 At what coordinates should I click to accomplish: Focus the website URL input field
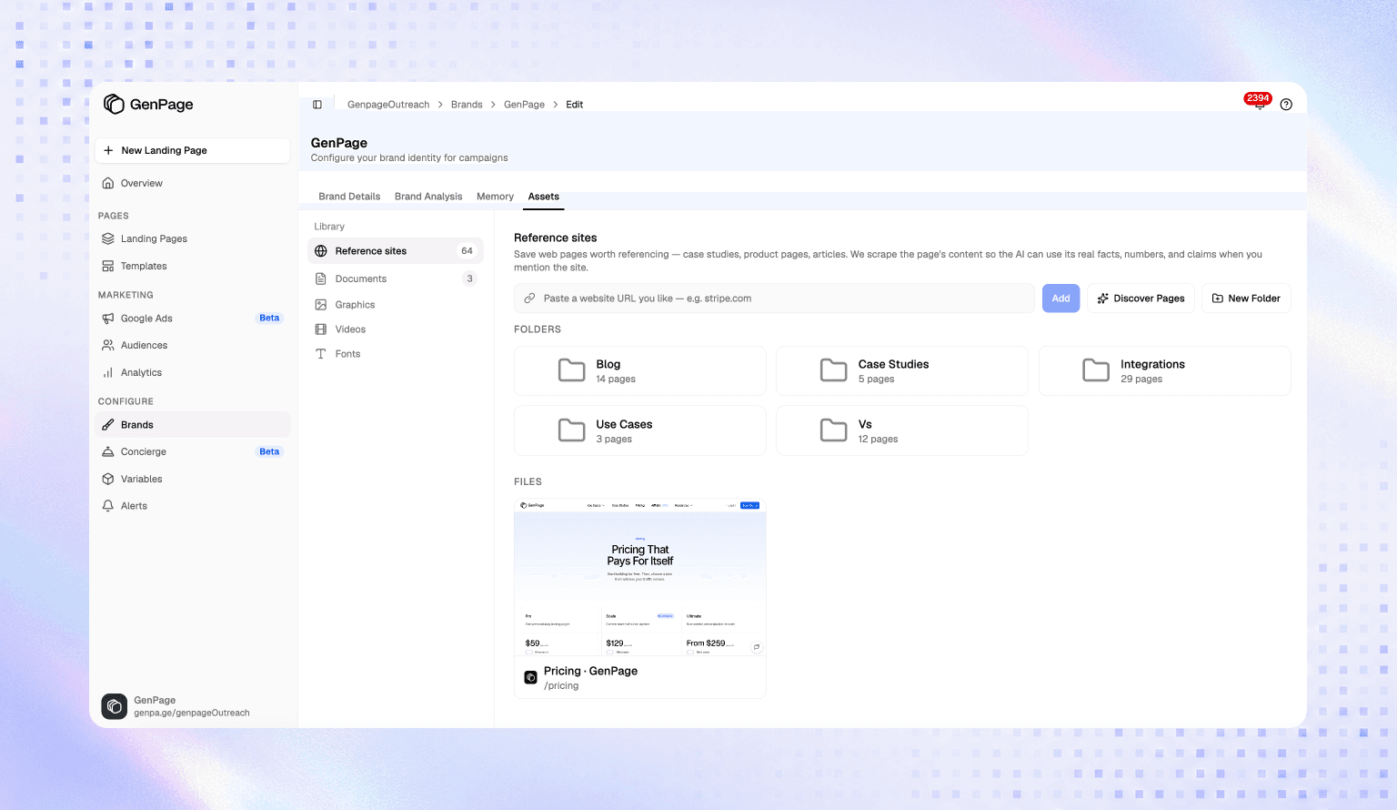pos(774,299)
